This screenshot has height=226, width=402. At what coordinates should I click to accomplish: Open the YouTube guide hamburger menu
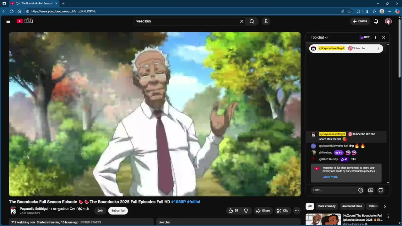point(8,21)
